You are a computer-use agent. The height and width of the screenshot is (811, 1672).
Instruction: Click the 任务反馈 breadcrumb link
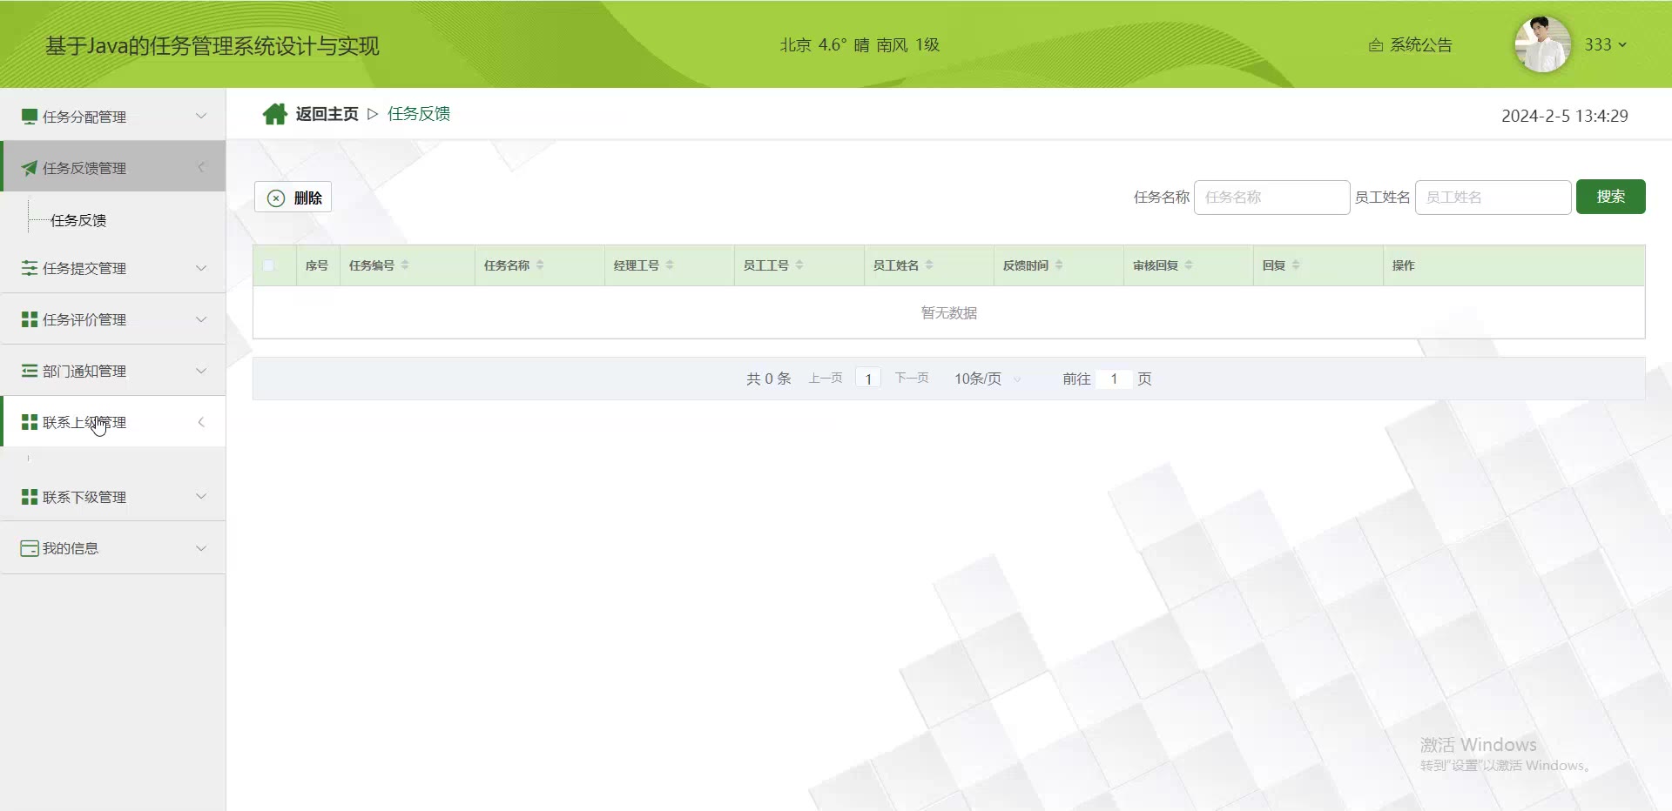point(419,114)
